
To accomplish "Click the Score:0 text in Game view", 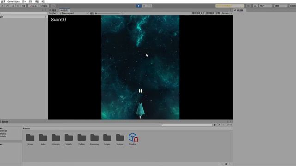I will tap(58, 19).
